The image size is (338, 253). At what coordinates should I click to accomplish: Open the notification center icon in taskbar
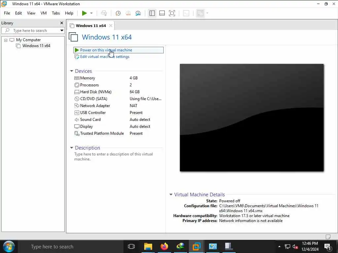pyautogui.click(x=328, y=247)
